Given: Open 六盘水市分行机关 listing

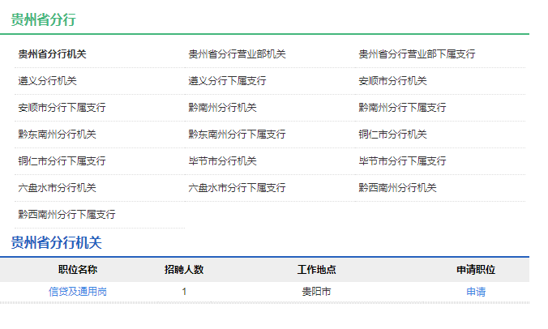Looking at the screenshot, I should (57, 188).
